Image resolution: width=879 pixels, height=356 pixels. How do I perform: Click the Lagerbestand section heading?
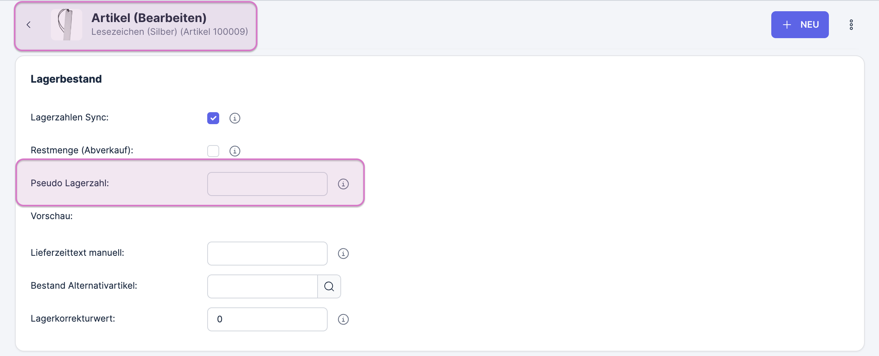click(66, 79)
